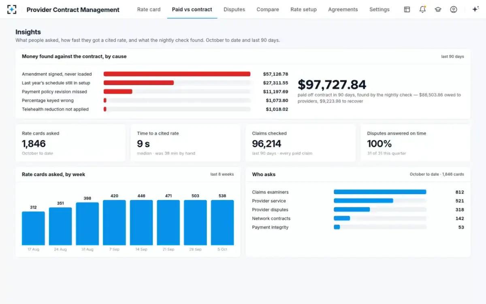Viewport: 486px width, 304px height.
Task: Click the $11,197.69 amount
Action: click(275, 92)
